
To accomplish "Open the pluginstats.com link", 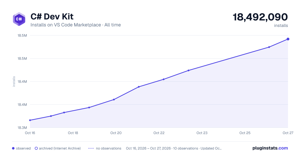I will coord(270,148).
